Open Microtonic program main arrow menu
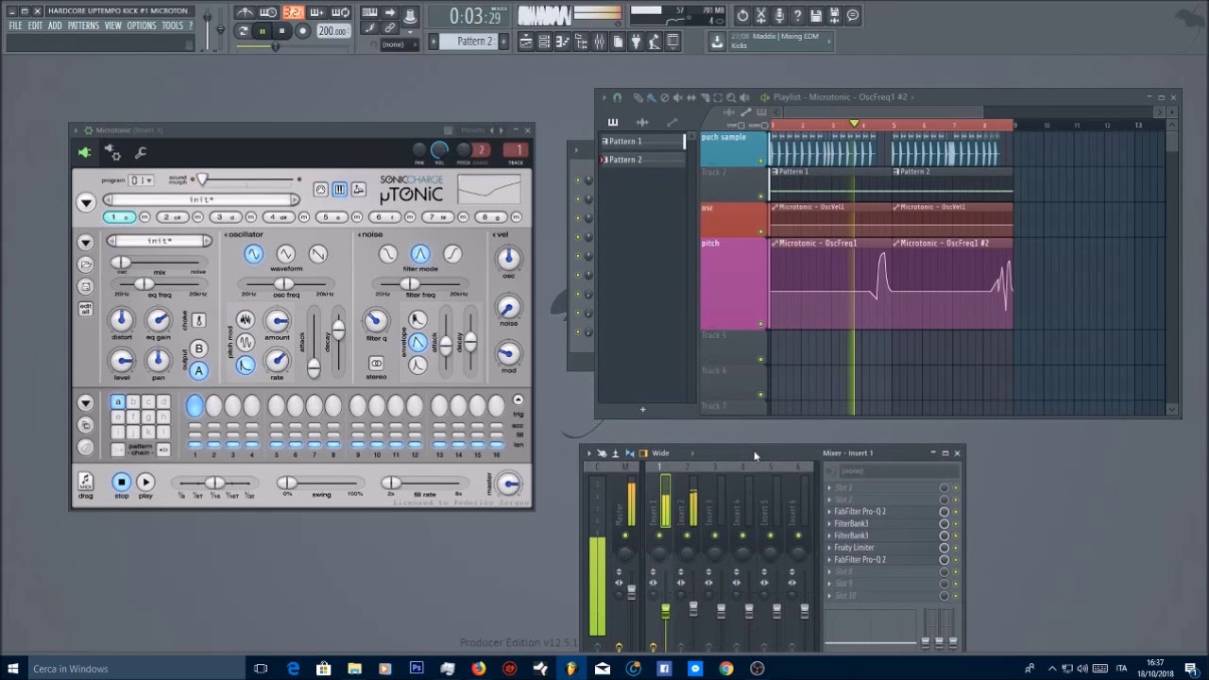Screen dimensions: 1209x680 tap(86, 202)
